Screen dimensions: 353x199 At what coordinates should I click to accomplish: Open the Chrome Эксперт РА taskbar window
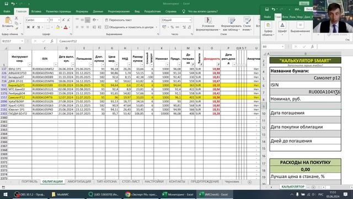coord(141,195)
